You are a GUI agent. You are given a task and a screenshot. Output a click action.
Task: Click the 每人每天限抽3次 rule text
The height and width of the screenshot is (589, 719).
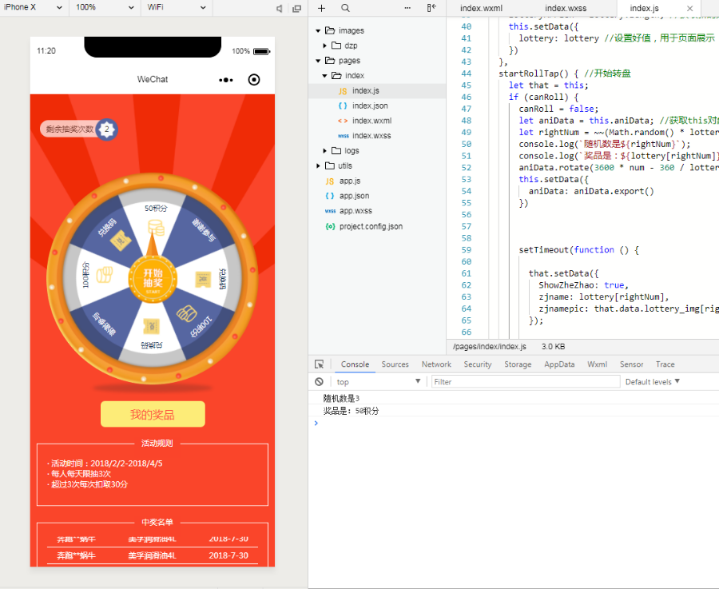[x=81, y=474]
